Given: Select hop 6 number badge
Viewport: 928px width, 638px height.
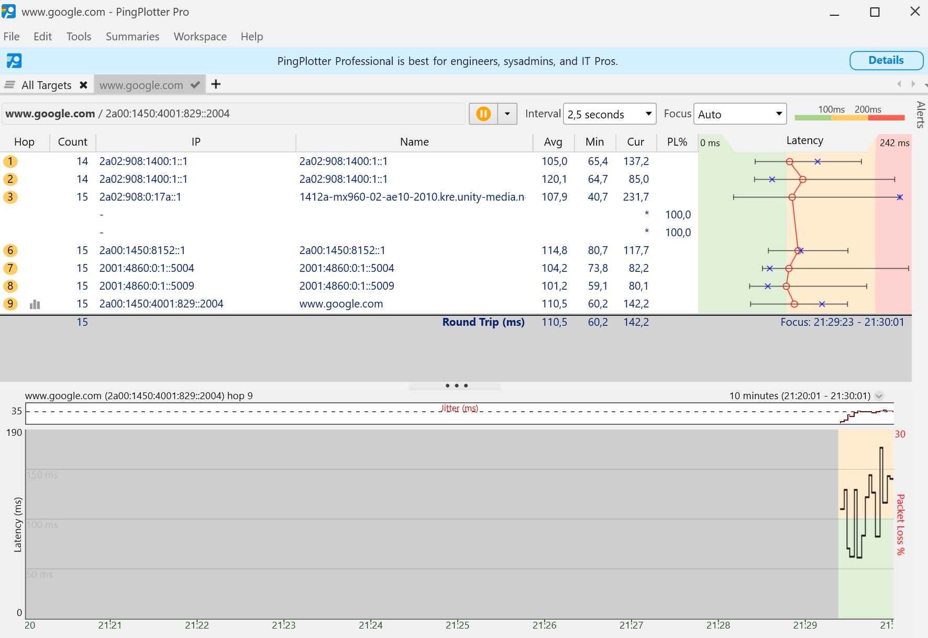Looking at the screenshot, I should point(10,250).
